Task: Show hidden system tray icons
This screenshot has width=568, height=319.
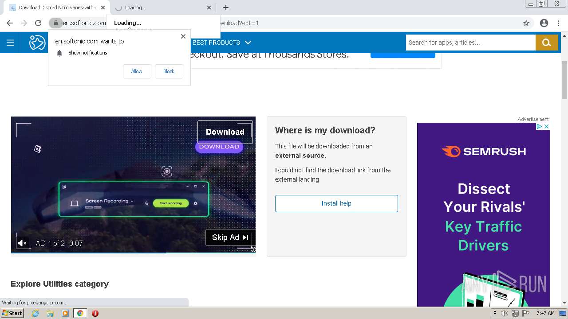Action: click(x=495, y=313)
